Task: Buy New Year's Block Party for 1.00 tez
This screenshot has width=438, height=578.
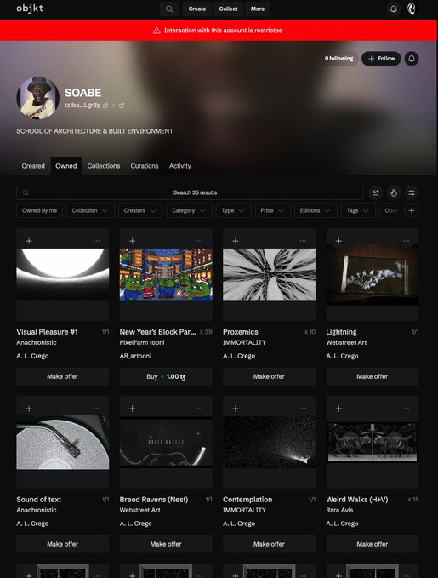Action: click(166, 376)
